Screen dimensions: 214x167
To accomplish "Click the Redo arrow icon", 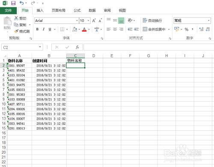I will [x=33, y=3].
